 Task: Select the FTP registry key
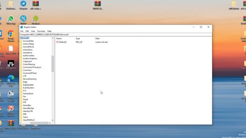25,102
